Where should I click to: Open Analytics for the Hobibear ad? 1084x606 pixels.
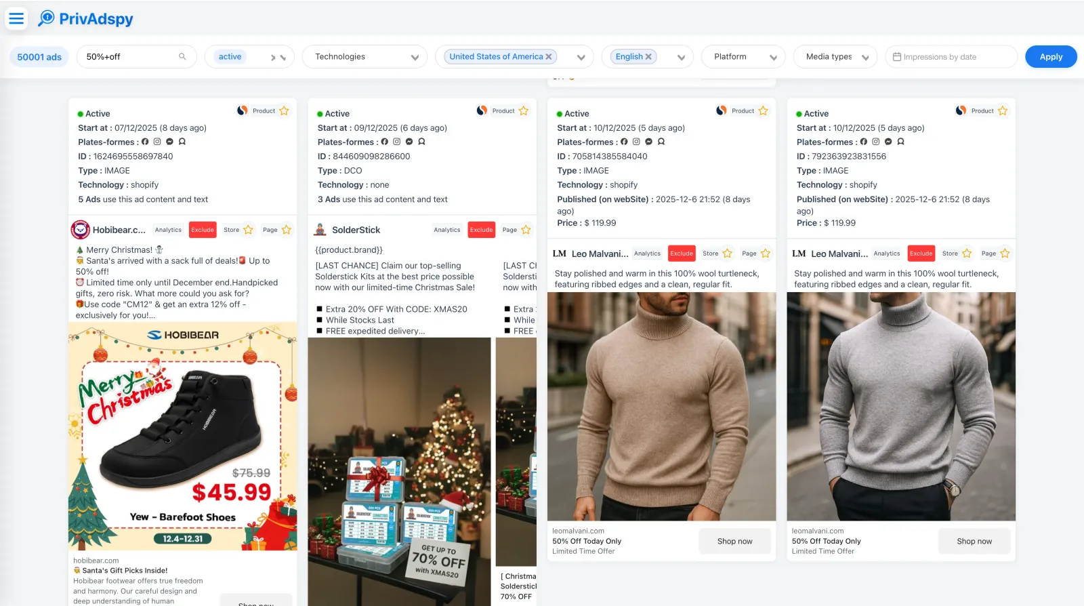point(168,230)
